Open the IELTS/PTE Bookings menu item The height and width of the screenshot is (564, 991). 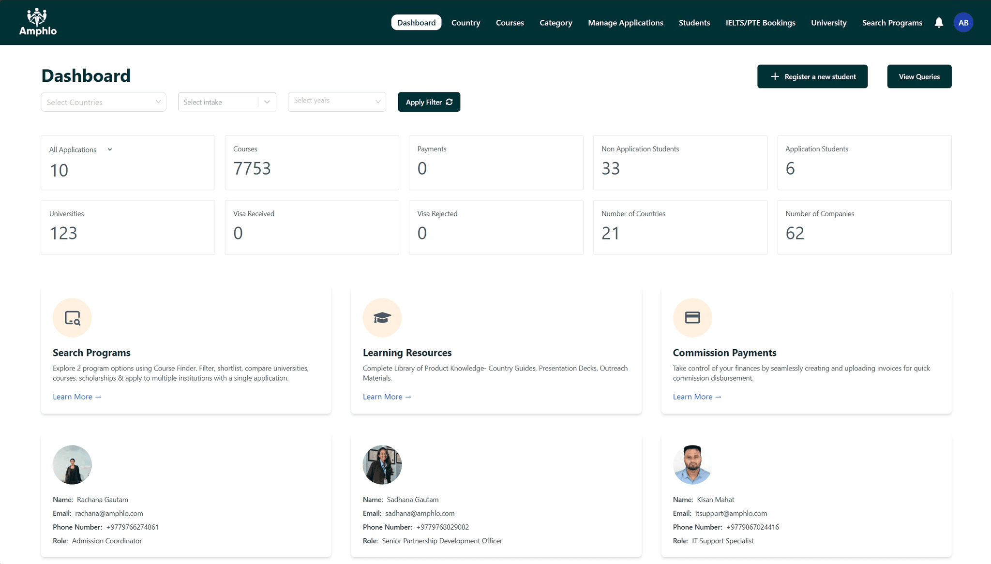click(760, 23)
